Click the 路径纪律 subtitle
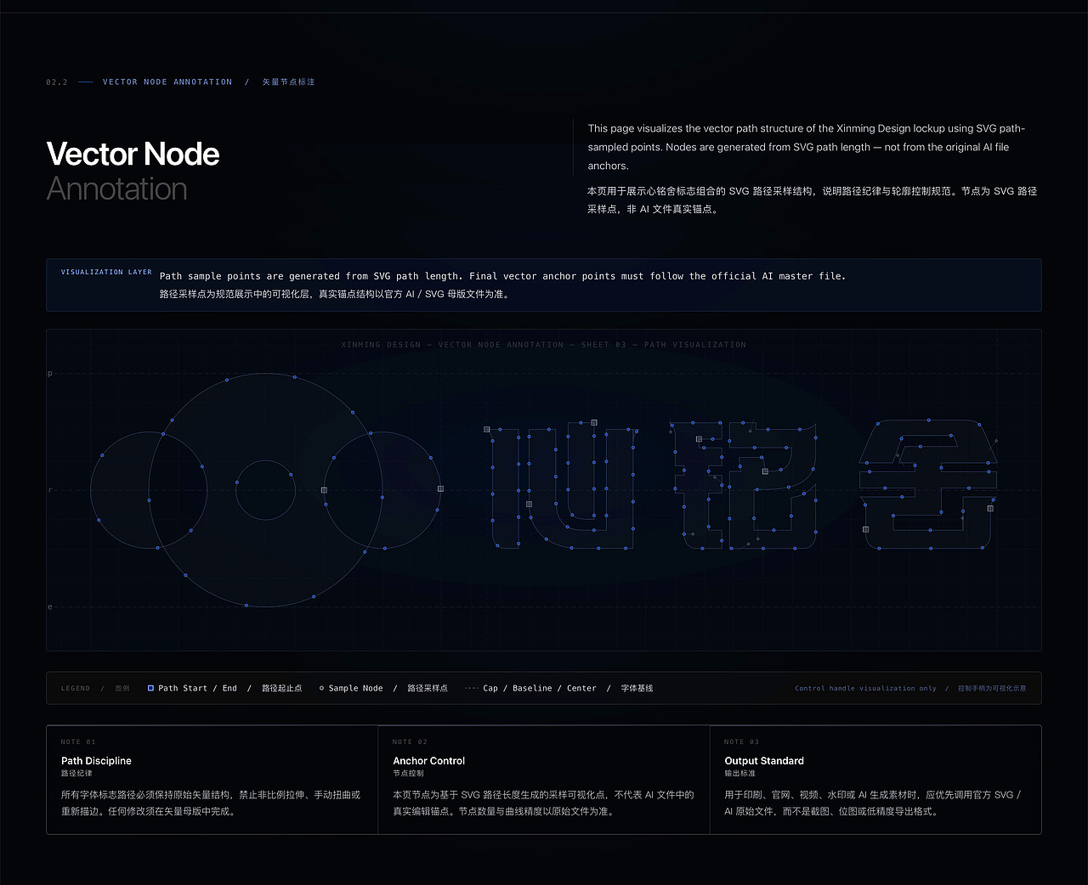This screenshot has width=1088, height=885. pyautogui.click(x=76, y=774)
